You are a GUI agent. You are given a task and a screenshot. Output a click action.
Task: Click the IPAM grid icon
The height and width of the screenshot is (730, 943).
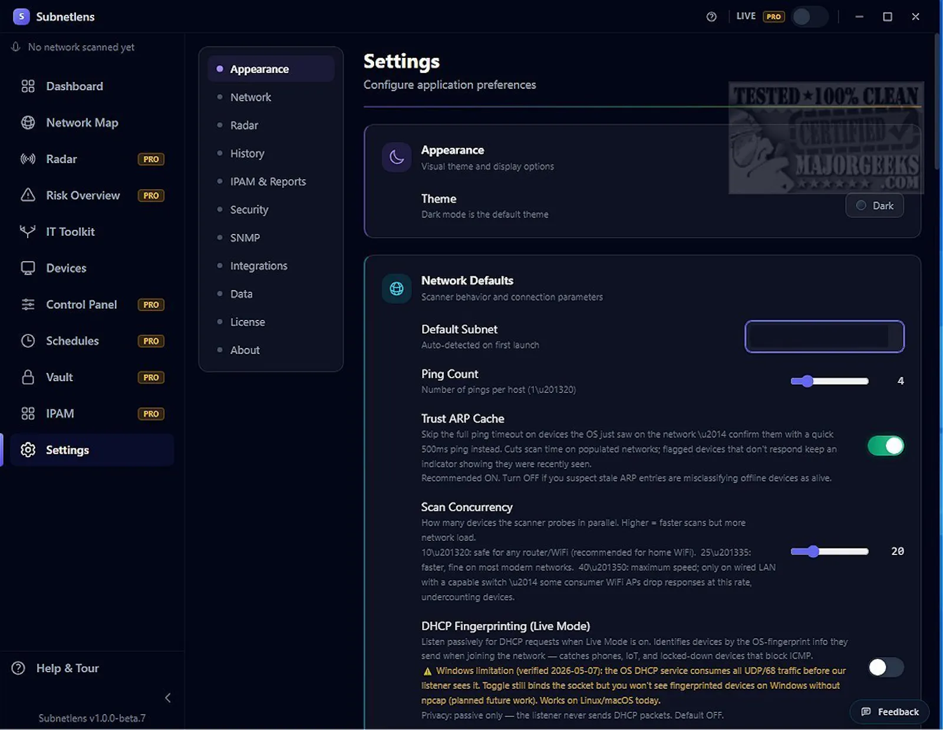tap(28, 414)
